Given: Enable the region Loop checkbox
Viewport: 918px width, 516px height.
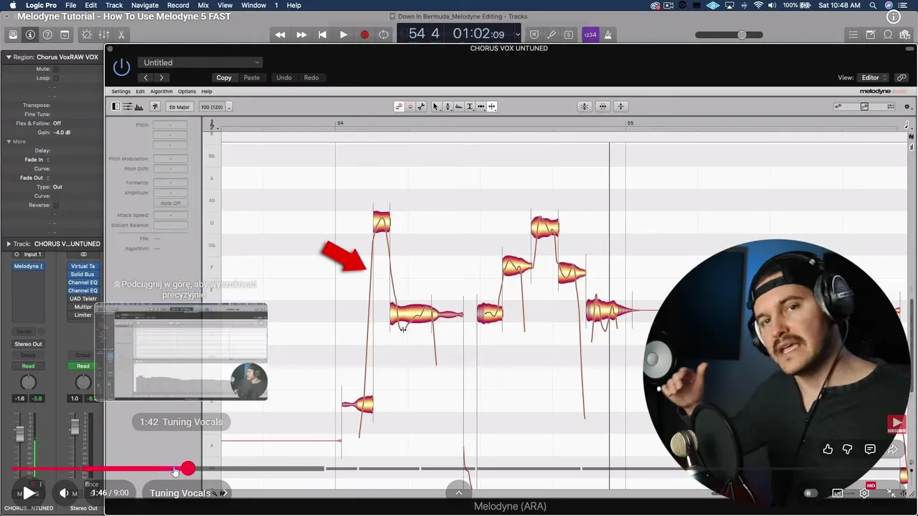Looking at the screenshot, I should pos(55,78).
